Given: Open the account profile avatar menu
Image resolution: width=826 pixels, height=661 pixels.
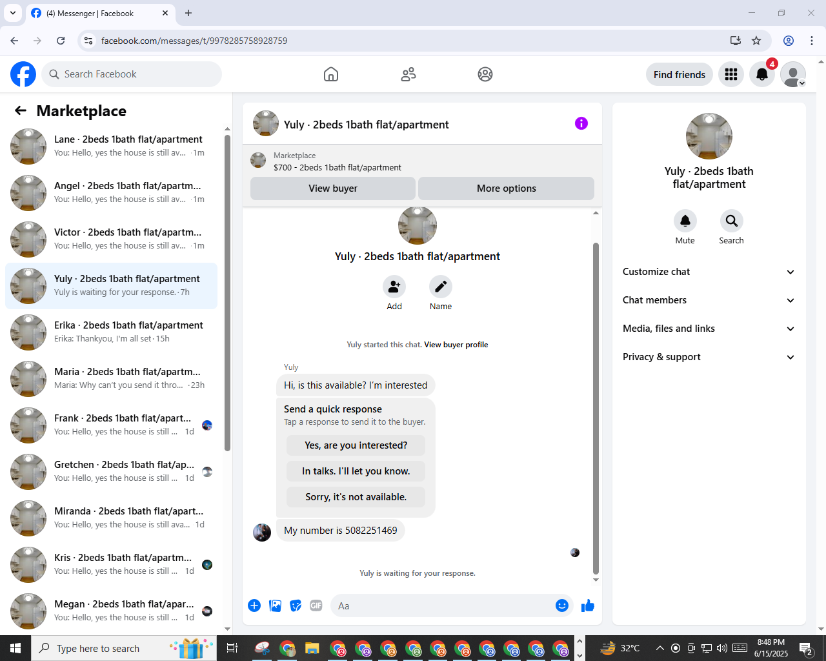Looking at the screenshot, I should click(x=793, y=74).
